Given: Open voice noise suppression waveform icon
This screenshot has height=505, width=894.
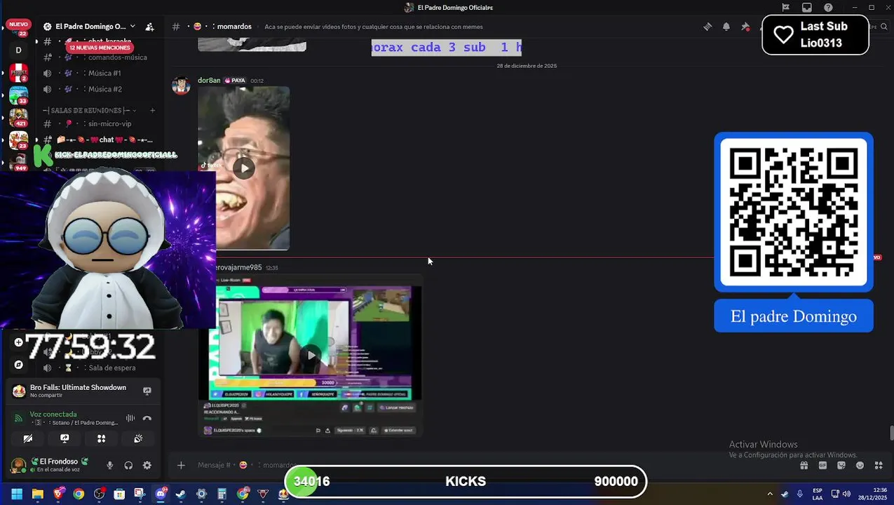Looking at the screenshot, I should 130,418.
